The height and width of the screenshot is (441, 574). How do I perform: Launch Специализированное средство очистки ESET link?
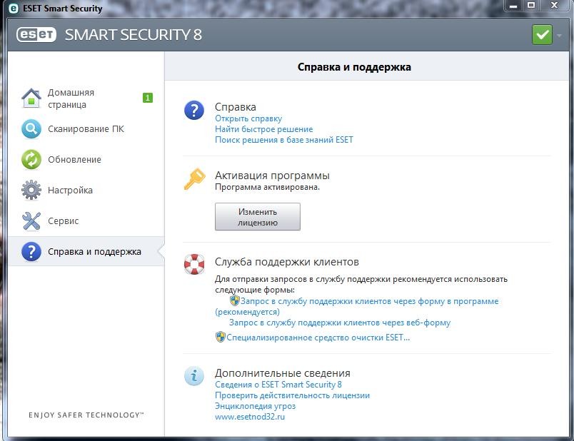[318, 338]
